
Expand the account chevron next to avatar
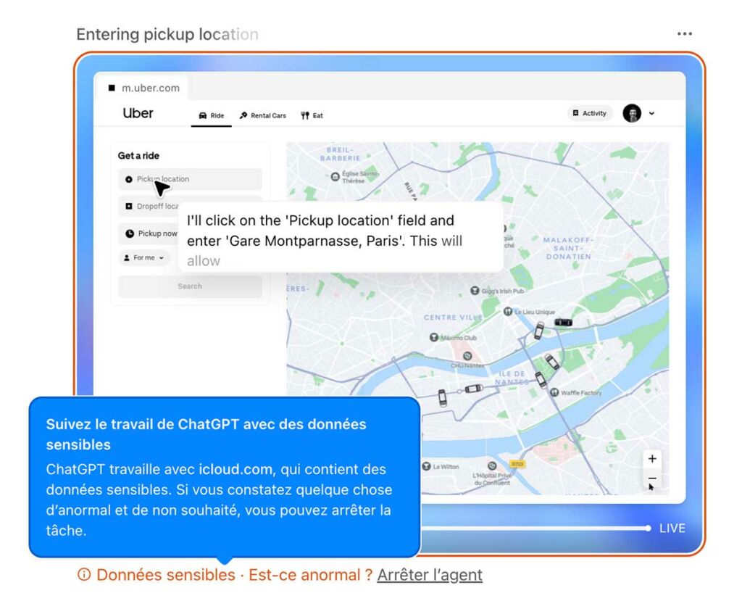pyautogui.click(x=651, y=113)
